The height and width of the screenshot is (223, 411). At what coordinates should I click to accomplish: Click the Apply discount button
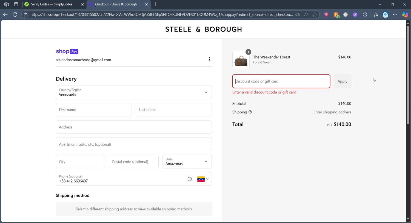pyautogui.click(x=342, y=81)
